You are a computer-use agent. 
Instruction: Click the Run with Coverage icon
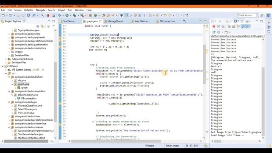[74, 15]
